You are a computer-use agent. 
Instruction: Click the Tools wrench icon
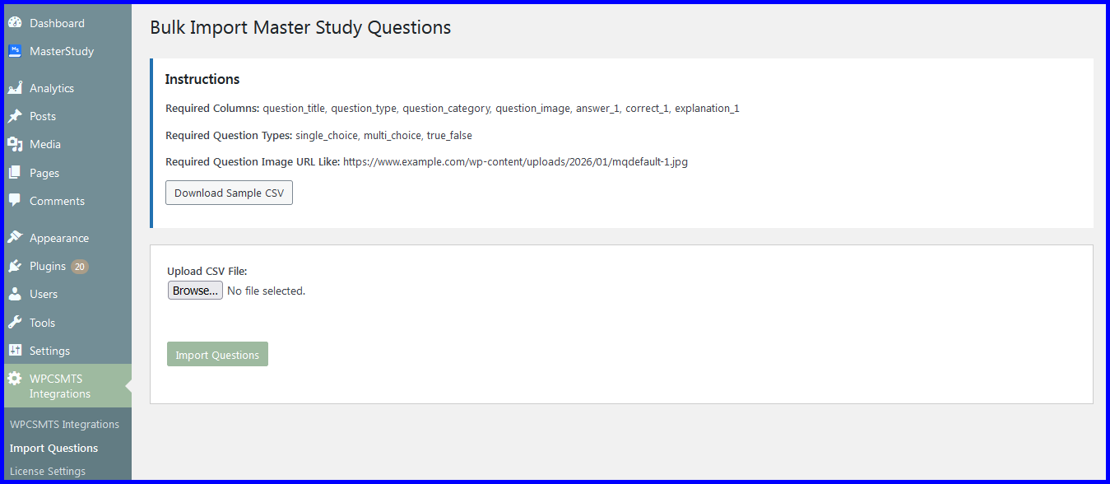tap(15, 323)
